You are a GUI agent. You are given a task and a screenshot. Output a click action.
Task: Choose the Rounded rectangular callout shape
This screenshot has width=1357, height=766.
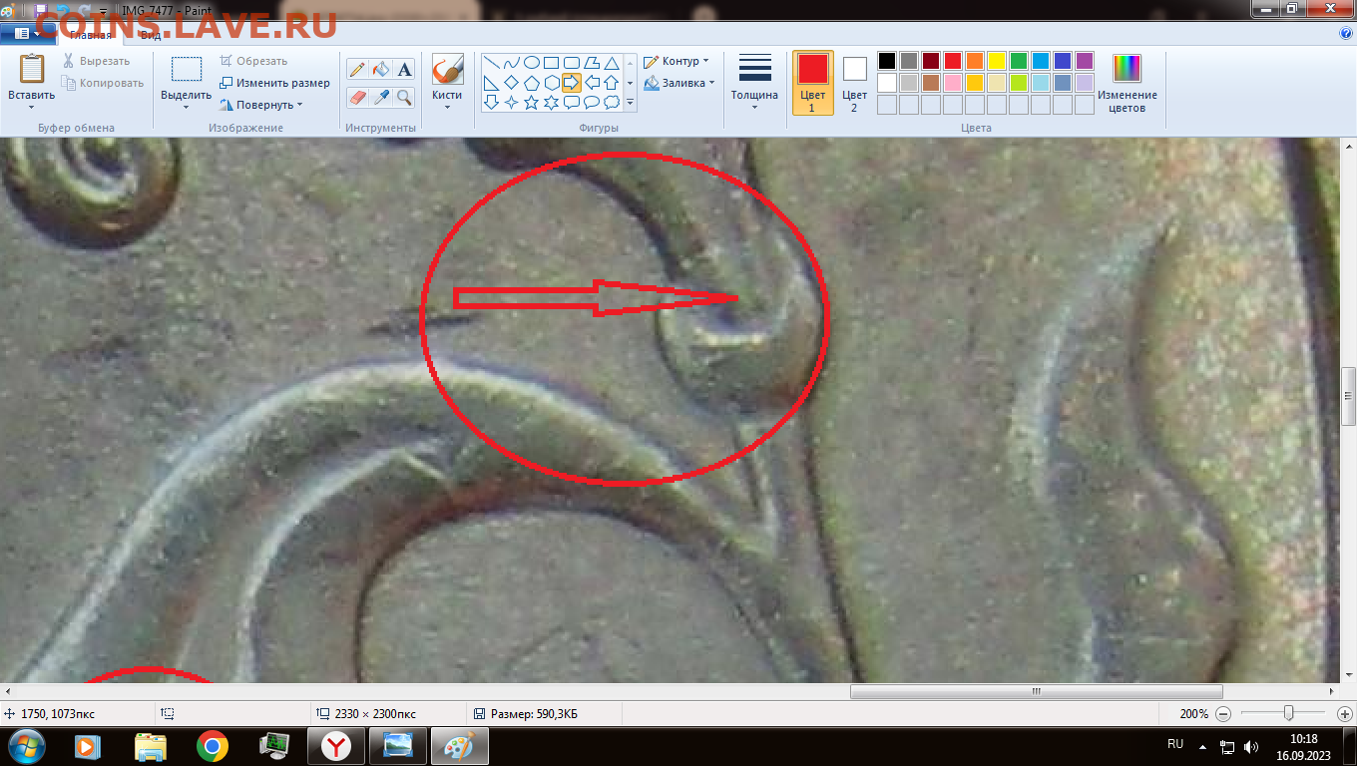[572, 102]
